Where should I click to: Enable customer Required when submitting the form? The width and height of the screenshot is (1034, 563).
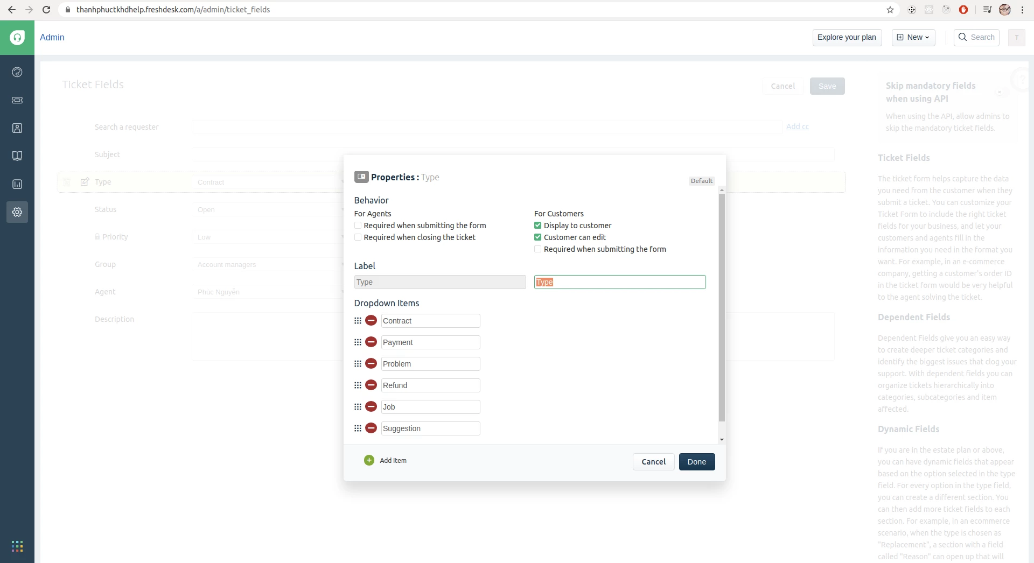(537, 249)
